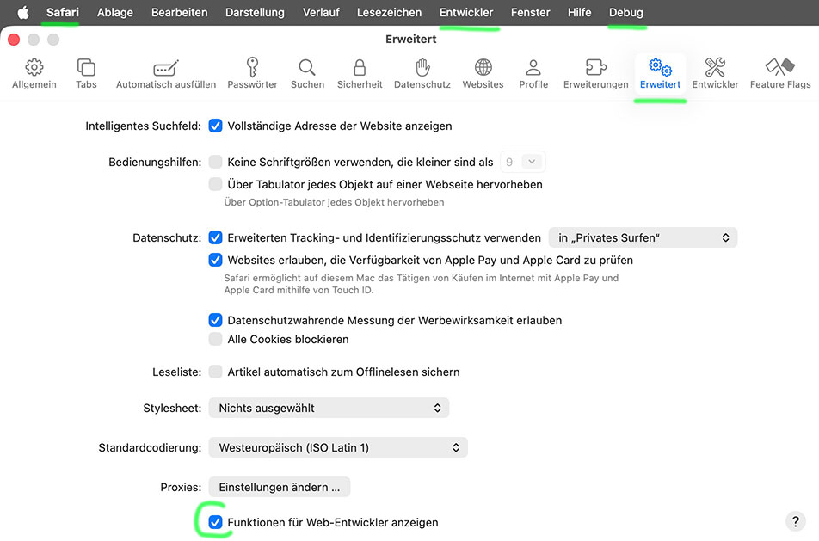Enable Alle Cookies blockieren checkbox
The height and width of the screenshot is (541, 819).
(x=215, y=339)
